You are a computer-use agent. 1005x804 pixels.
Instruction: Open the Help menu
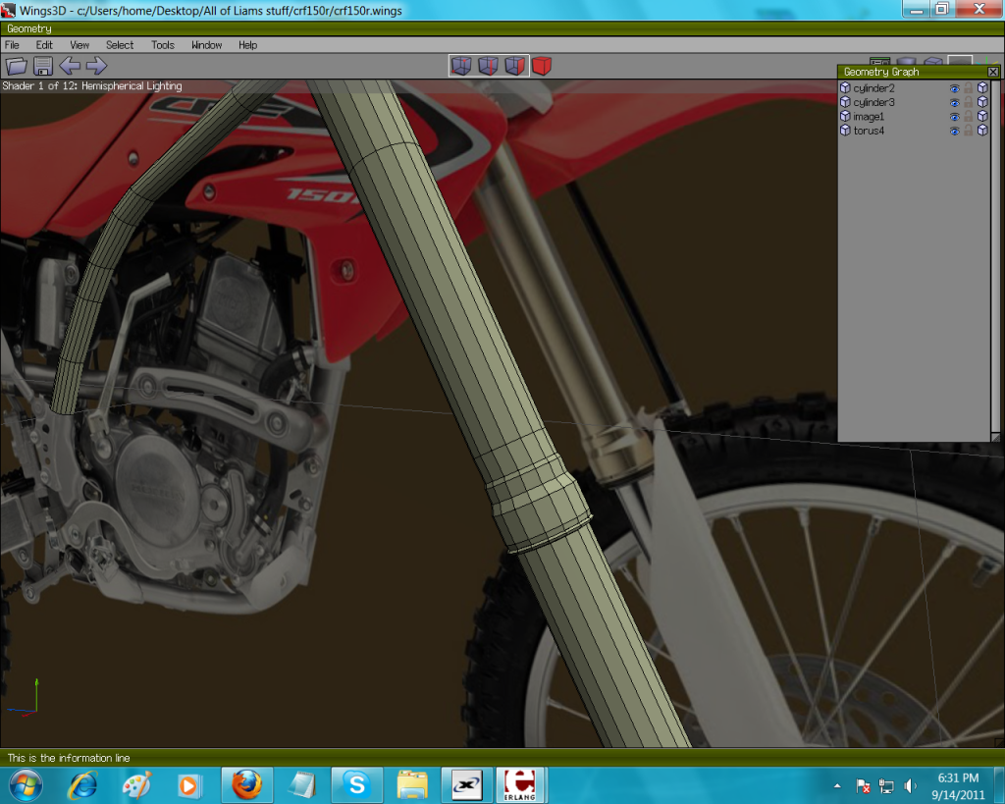(248, 45)
